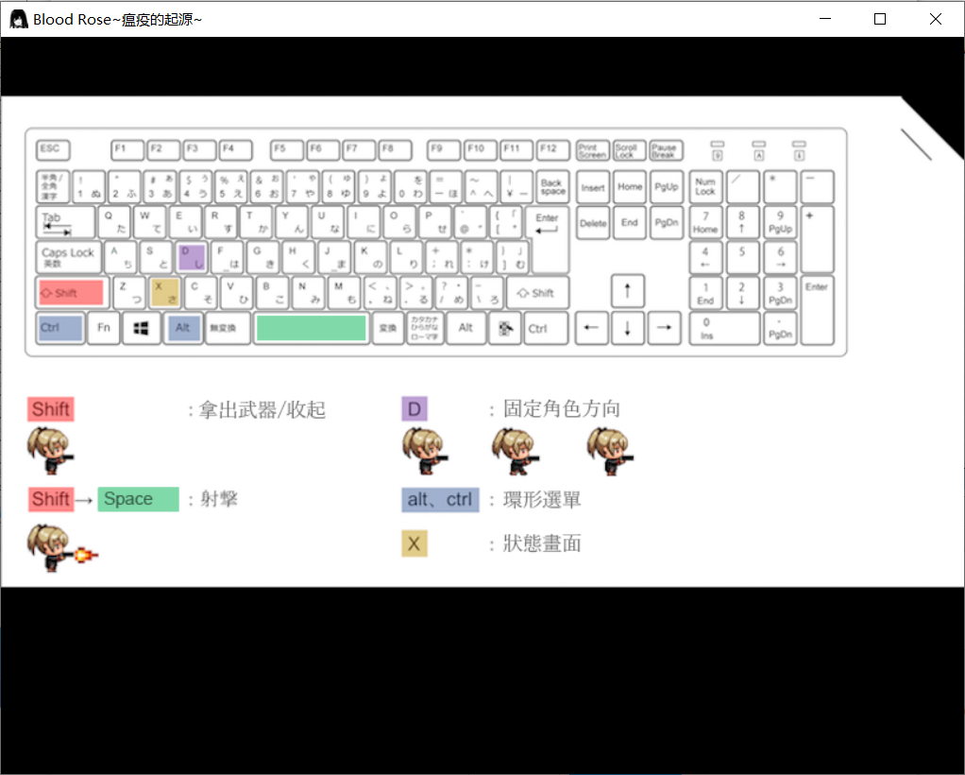Click the green Space legend label
965x775 pixels.
[x=138, y=499]
